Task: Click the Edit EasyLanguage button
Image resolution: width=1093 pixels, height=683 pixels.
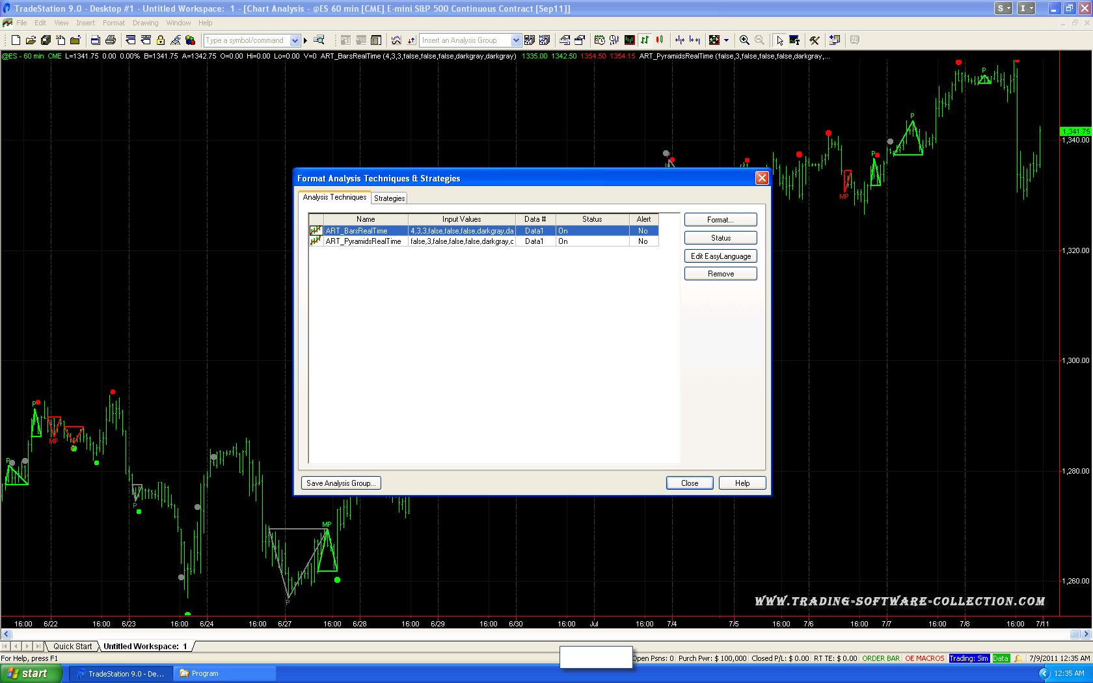Action: pyautogui.click(x=720, y=256)
